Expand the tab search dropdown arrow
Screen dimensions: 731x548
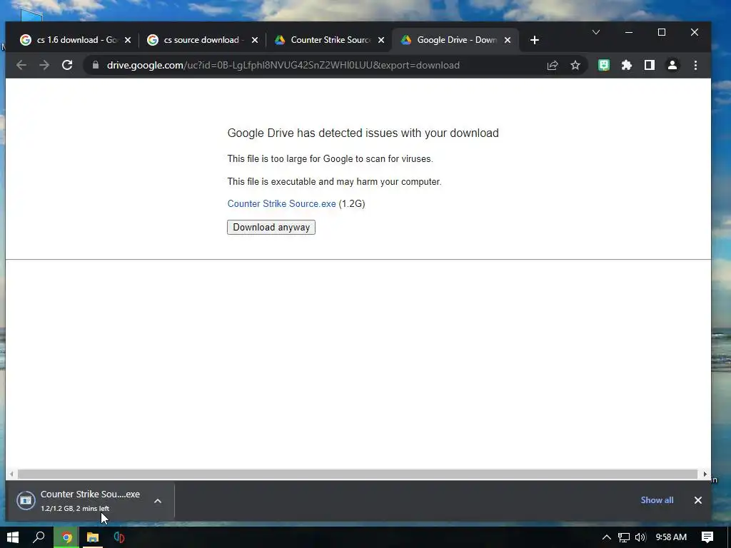coord(596,32)
